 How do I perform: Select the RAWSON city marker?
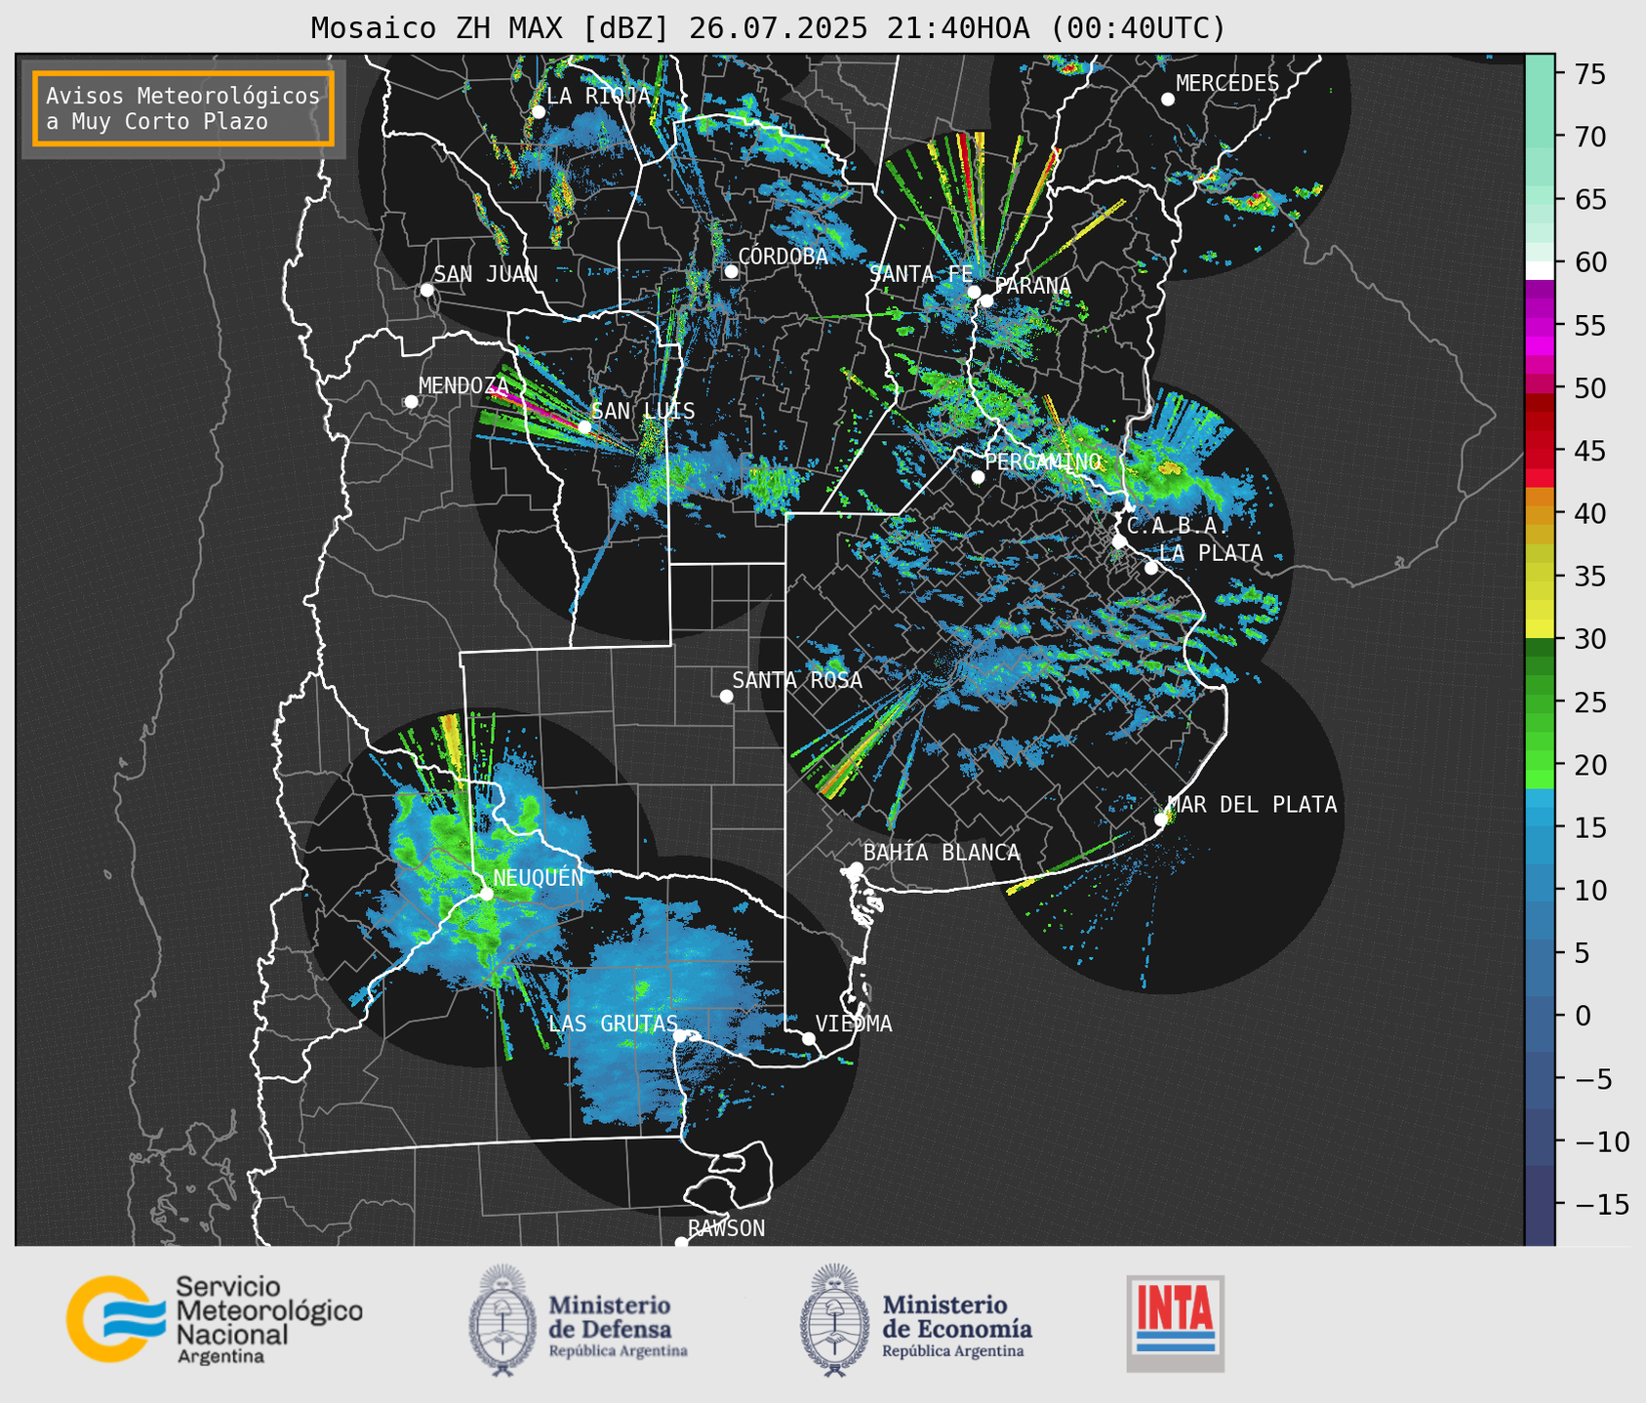(681, 1242)
